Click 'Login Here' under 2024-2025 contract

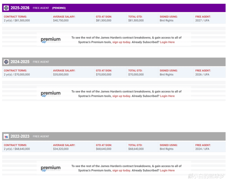click(167, 96)
